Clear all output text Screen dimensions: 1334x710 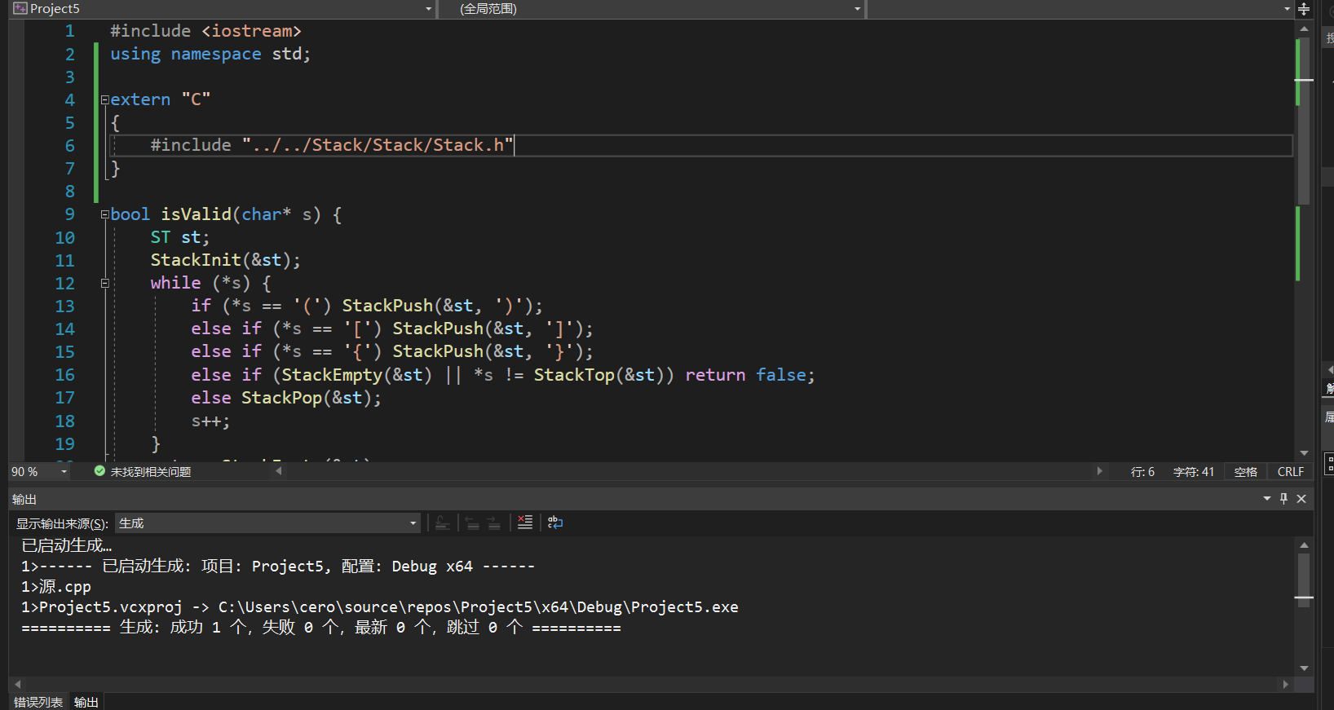pyautogui.click(x=525, y=523)
